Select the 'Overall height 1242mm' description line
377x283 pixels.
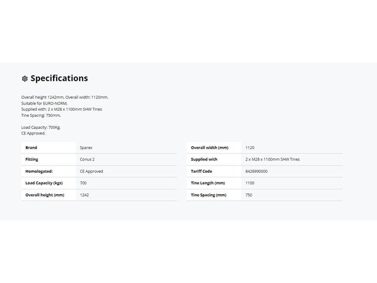click(x=64, y=97)
